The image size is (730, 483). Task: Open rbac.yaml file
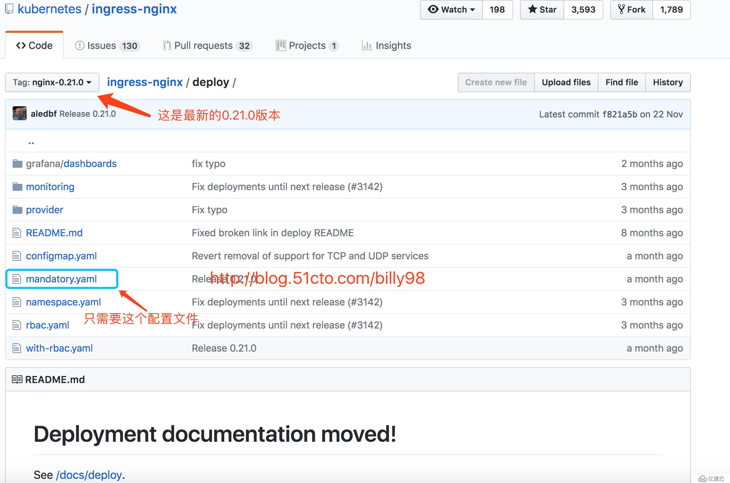point(48,325)
